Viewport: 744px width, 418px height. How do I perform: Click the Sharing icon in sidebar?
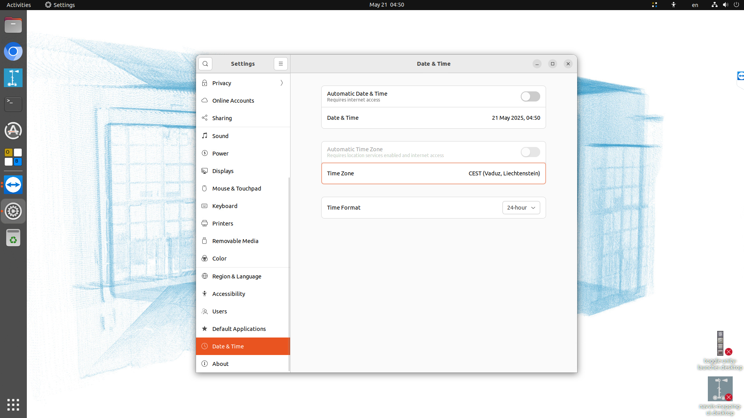tap(205, 118)
